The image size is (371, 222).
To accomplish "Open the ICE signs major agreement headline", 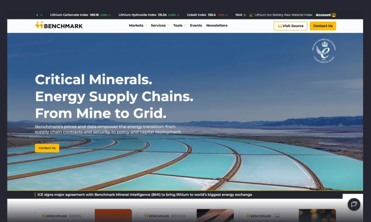I will pyautogui.click(x=145, y=195).
